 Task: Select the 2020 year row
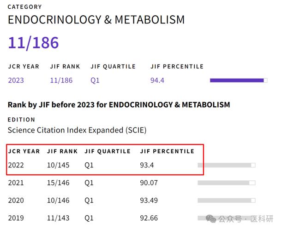(x=132, y=201)
